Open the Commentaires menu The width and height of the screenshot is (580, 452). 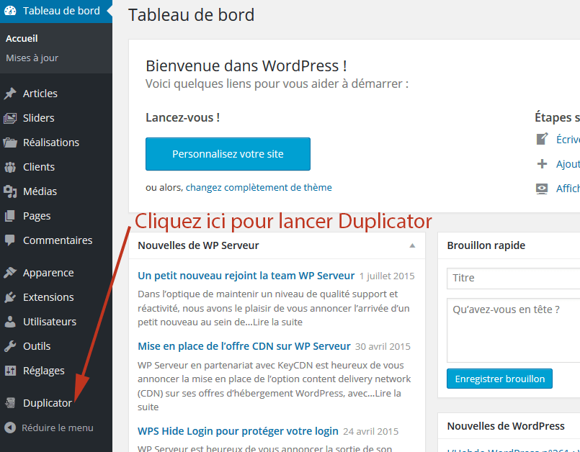point(56,240)
